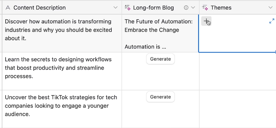This screenshot has width=276, height=128.
Task: Generate blog for the designing workflows row
Action: tap(160, 59)
